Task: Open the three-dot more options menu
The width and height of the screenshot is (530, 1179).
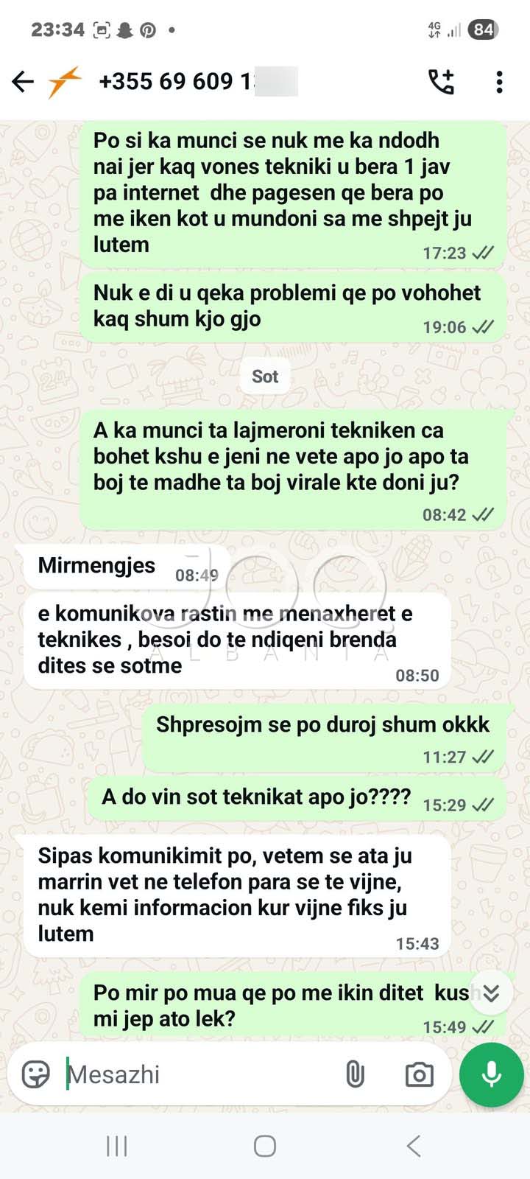Action: (x=499, y=82)
